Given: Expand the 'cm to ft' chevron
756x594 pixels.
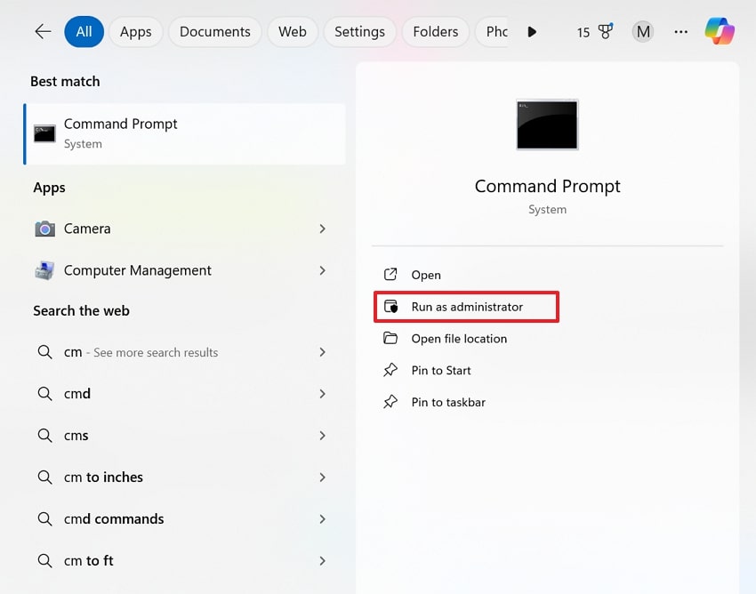Looking at the screenshot, I should click(323, 561).
